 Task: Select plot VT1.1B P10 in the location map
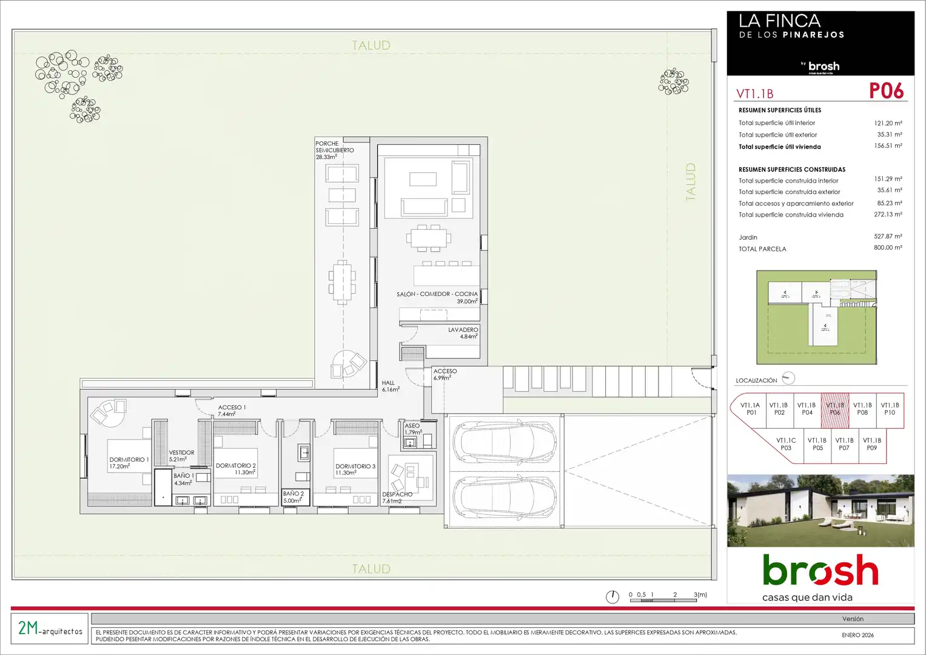tap(890, 409)
